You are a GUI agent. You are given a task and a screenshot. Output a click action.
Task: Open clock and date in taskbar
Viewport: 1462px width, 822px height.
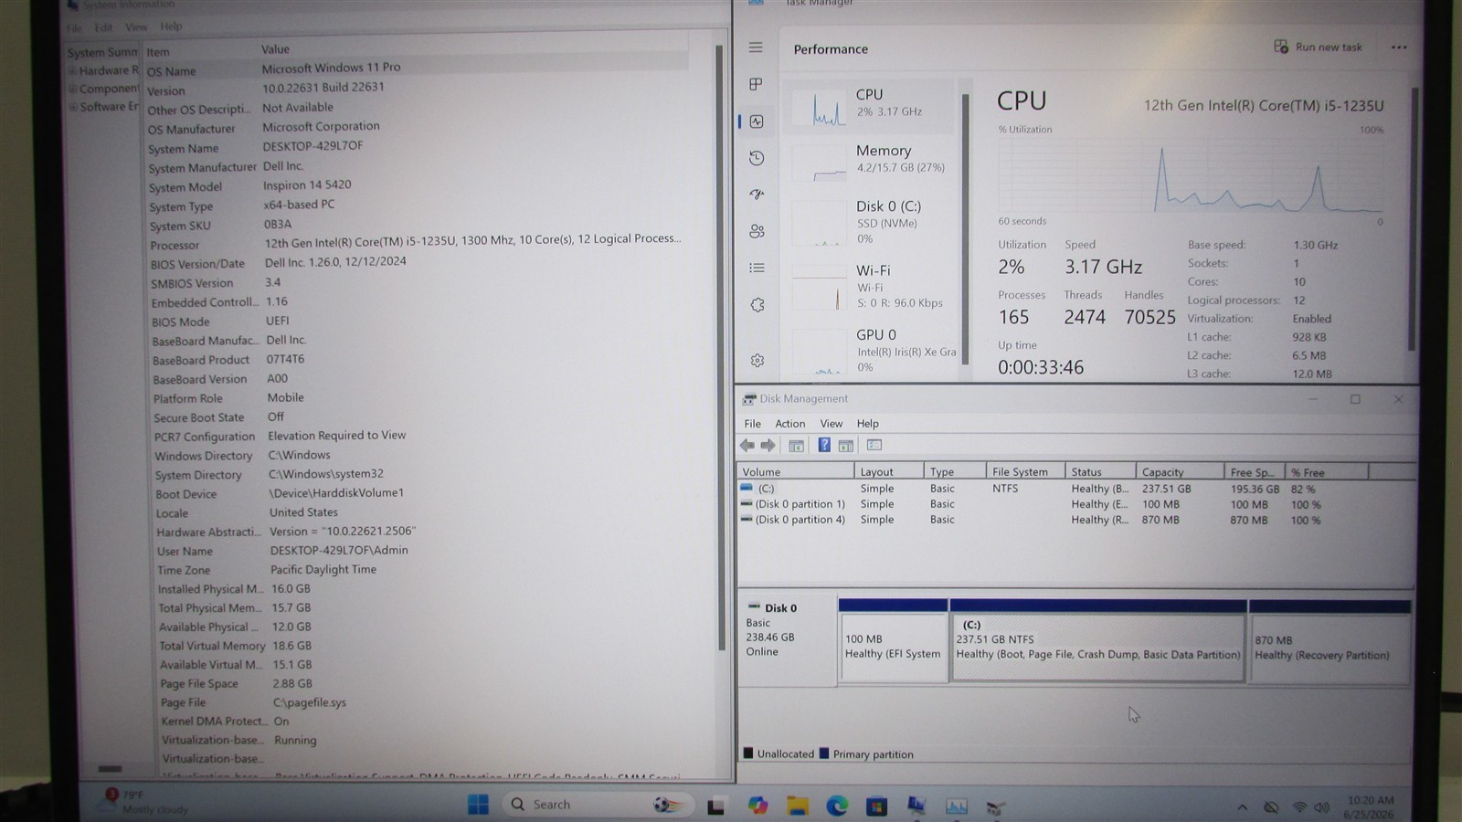pos(1370,807)
